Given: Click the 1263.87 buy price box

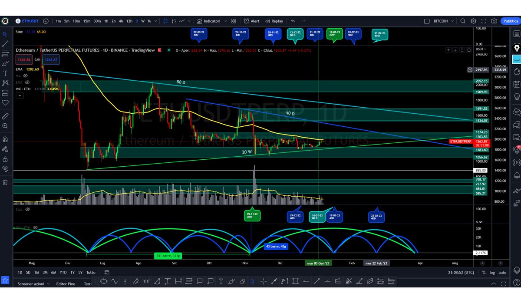Looking at the screenshot, I should [50, 59].
